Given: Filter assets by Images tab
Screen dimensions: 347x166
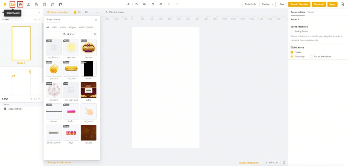Looking at the screenshot, I should point(72,27).
